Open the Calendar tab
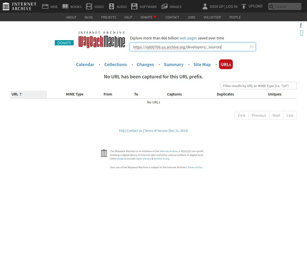 [85, 65]
